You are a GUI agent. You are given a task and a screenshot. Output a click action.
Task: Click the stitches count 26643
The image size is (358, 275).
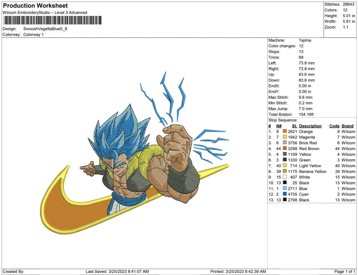coord(348,4)
